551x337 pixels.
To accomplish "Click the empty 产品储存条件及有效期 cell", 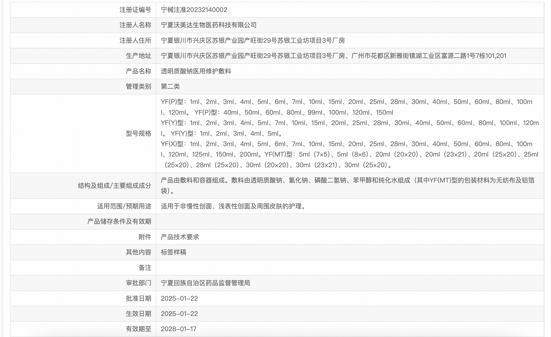I will tap(349, 222).
